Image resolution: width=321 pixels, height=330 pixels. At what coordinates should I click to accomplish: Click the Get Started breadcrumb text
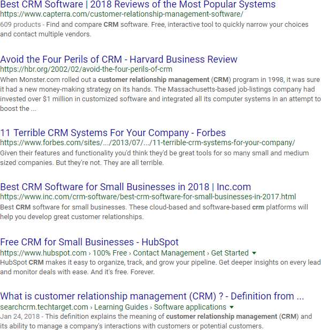230,252
